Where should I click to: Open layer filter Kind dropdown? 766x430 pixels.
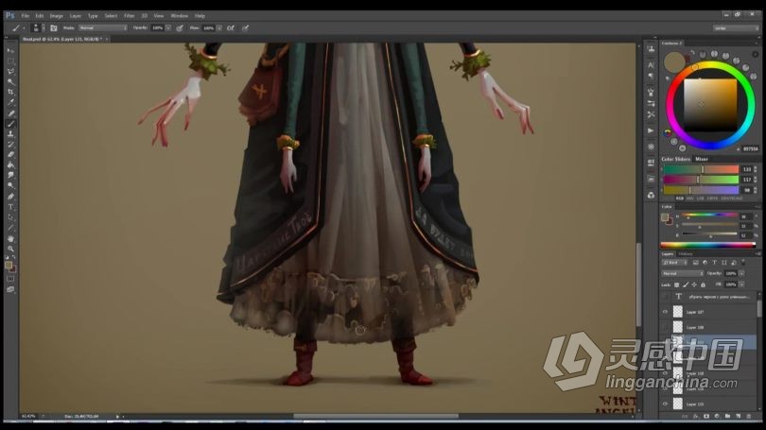[x=674, y=263]
